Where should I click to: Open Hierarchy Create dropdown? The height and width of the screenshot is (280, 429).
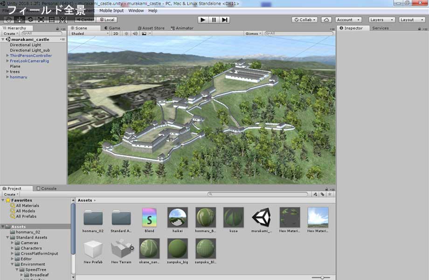click(x=11, y=34)
